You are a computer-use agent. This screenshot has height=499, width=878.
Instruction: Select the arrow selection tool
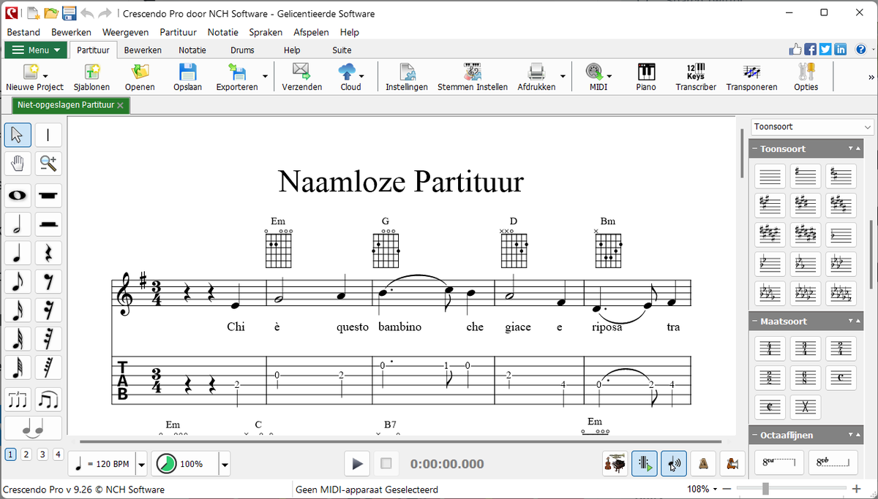point(18,135)
